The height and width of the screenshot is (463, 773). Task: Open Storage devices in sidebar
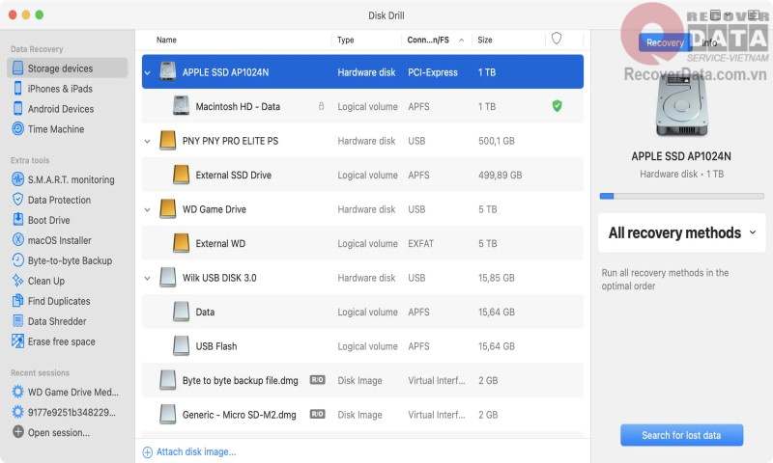click(x=67, y=68)
